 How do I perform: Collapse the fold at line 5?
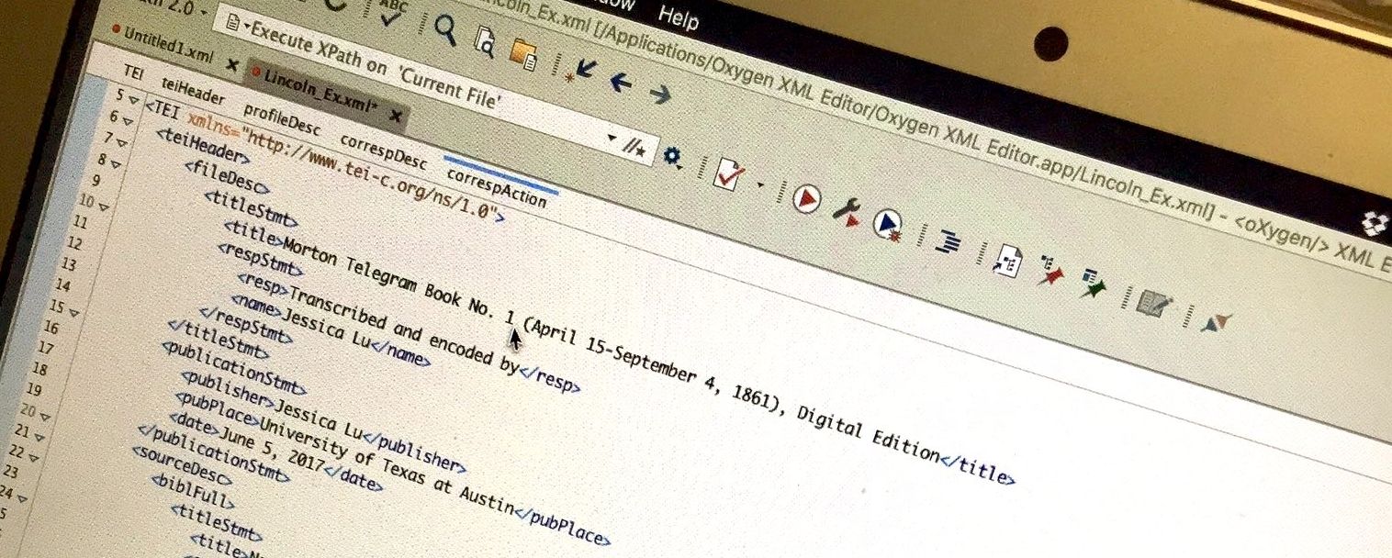(135, 99)
